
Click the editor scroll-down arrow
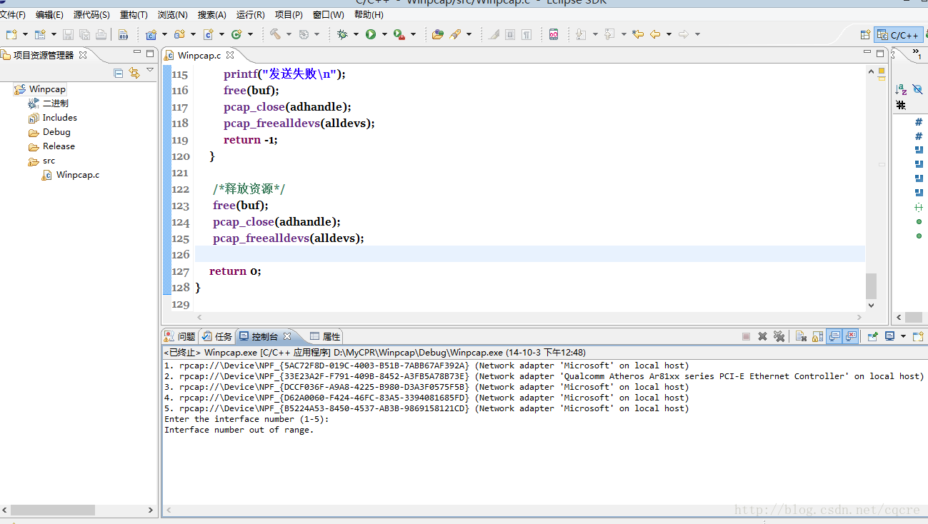pyautogui.click(x=871, y=306)
